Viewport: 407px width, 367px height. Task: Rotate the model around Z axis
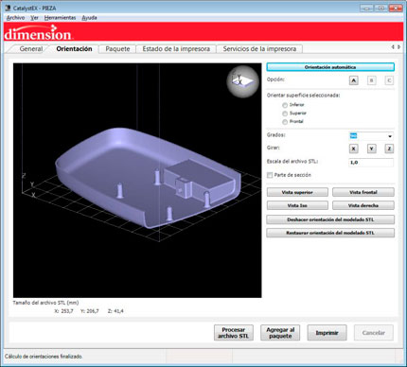click(389, 149)
